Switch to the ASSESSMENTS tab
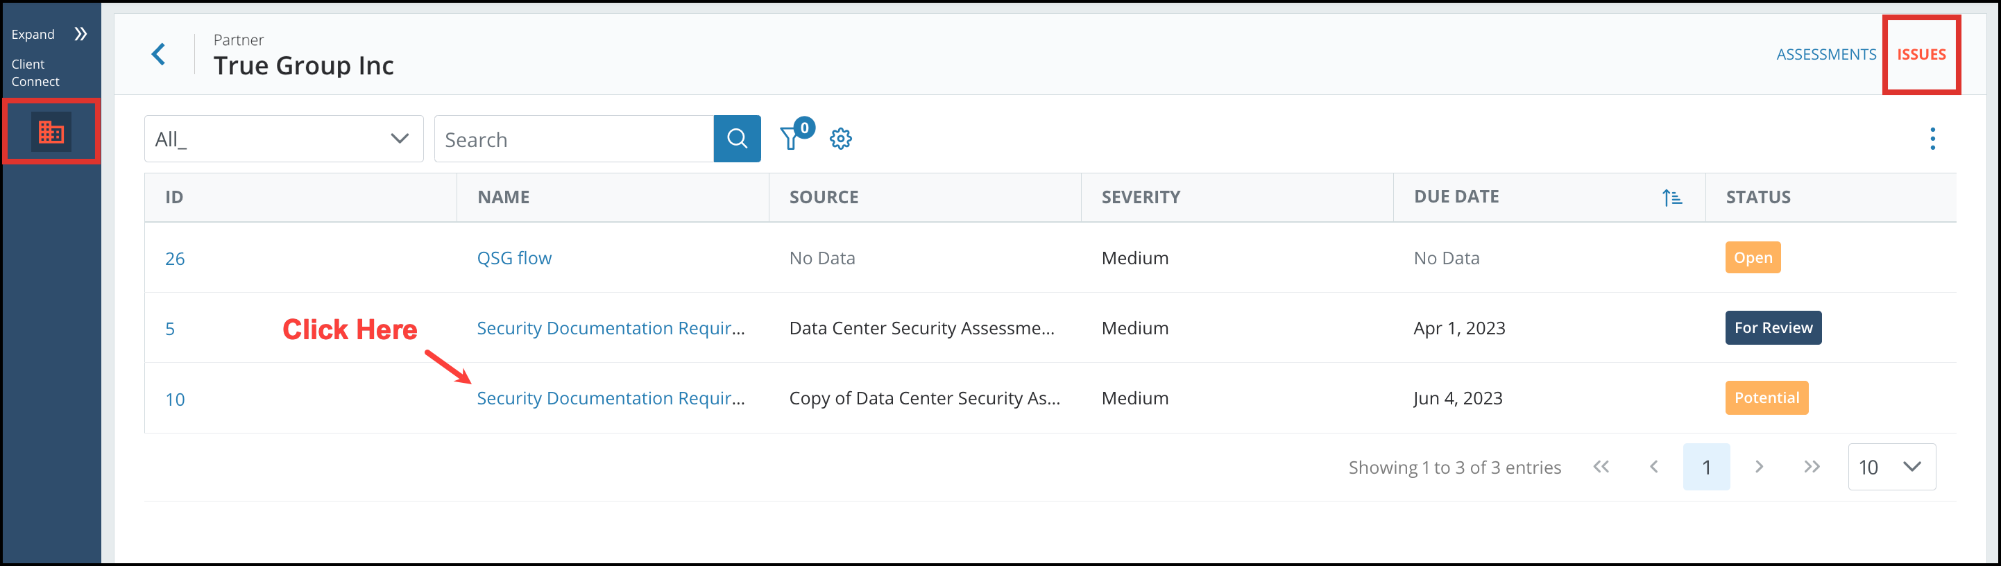The width and height of the screenshot is (2001, 566). [x=1826, y=54]
